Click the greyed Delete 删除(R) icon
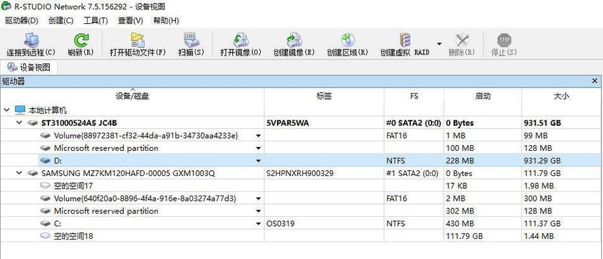Image resolution: width=603 pixels, height=259 pixels. (x=461, y=40)
